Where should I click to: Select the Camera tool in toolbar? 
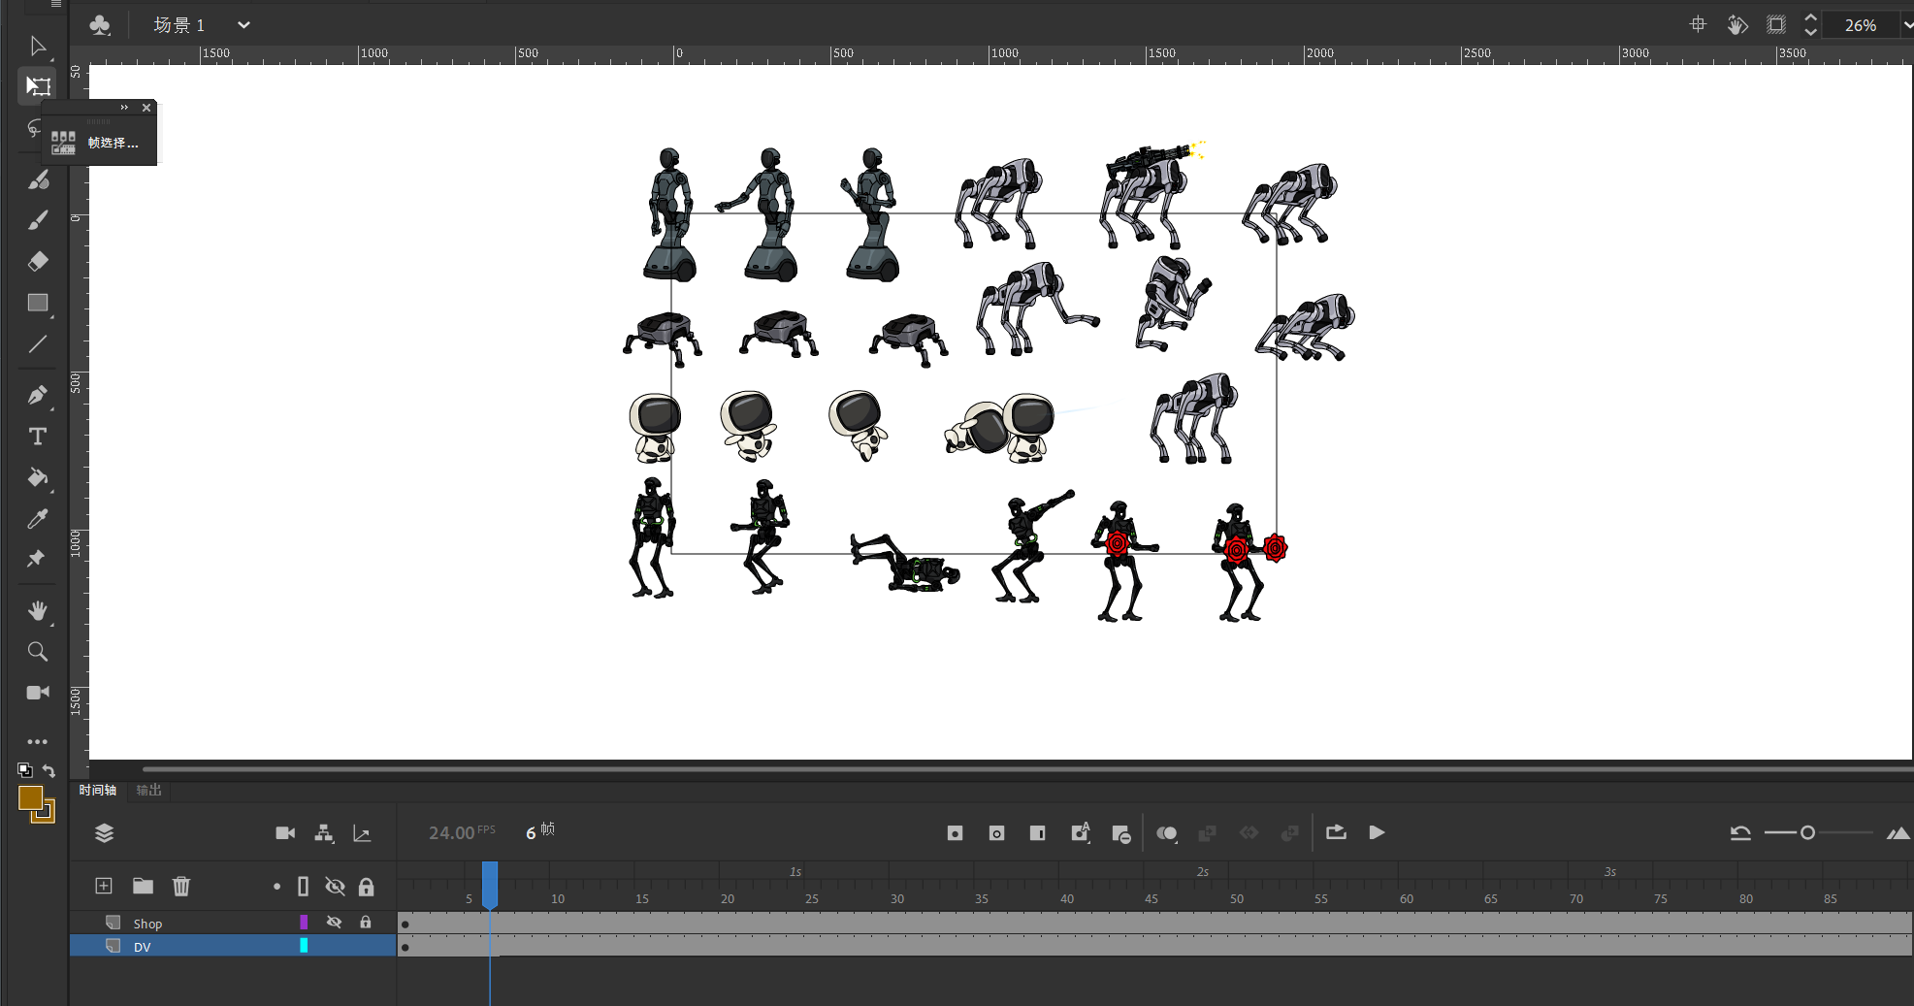[38, 693]
